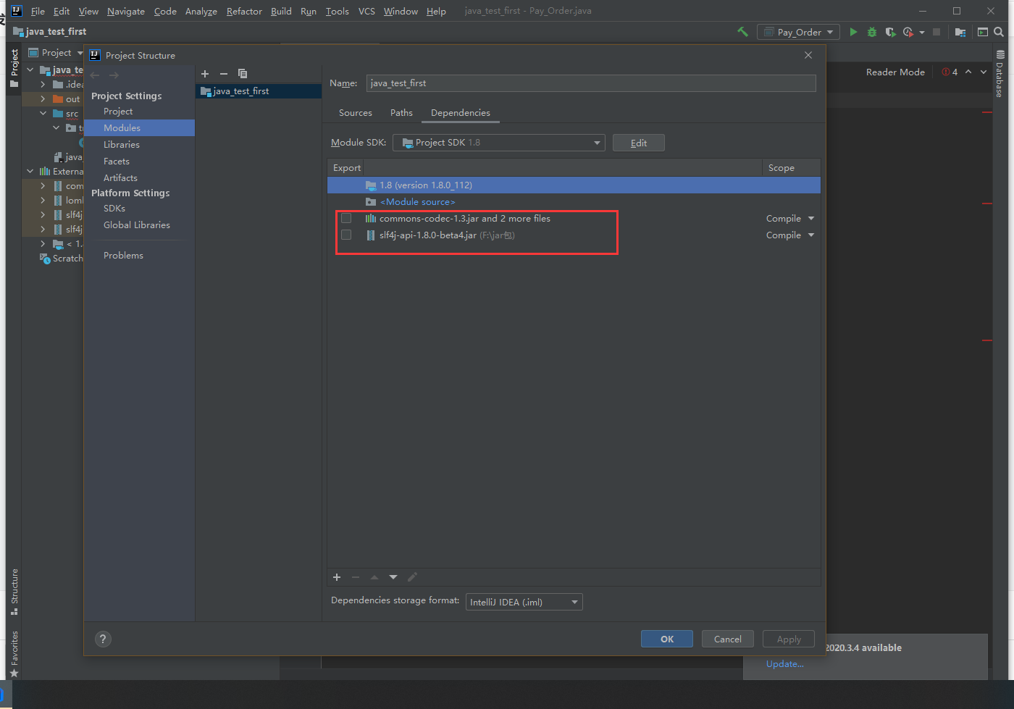1014x709 pixels.
Task: Open the Project Structure toolbar icon
Action: (960, 32)
